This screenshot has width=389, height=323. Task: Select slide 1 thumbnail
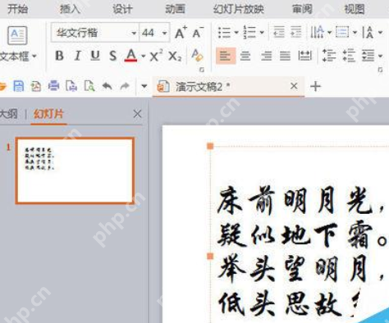point(75,171)
